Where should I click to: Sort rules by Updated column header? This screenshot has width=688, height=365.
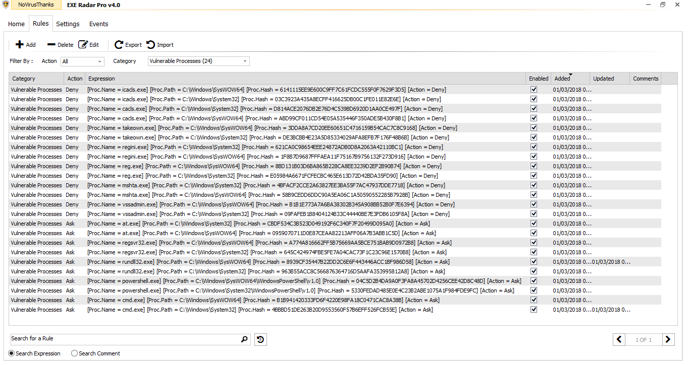(610, 79)
